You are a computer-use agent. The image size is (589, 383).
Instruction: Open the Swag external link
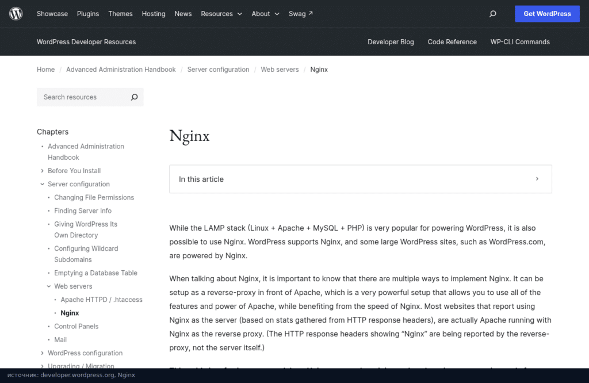click(x=300, y=14)
